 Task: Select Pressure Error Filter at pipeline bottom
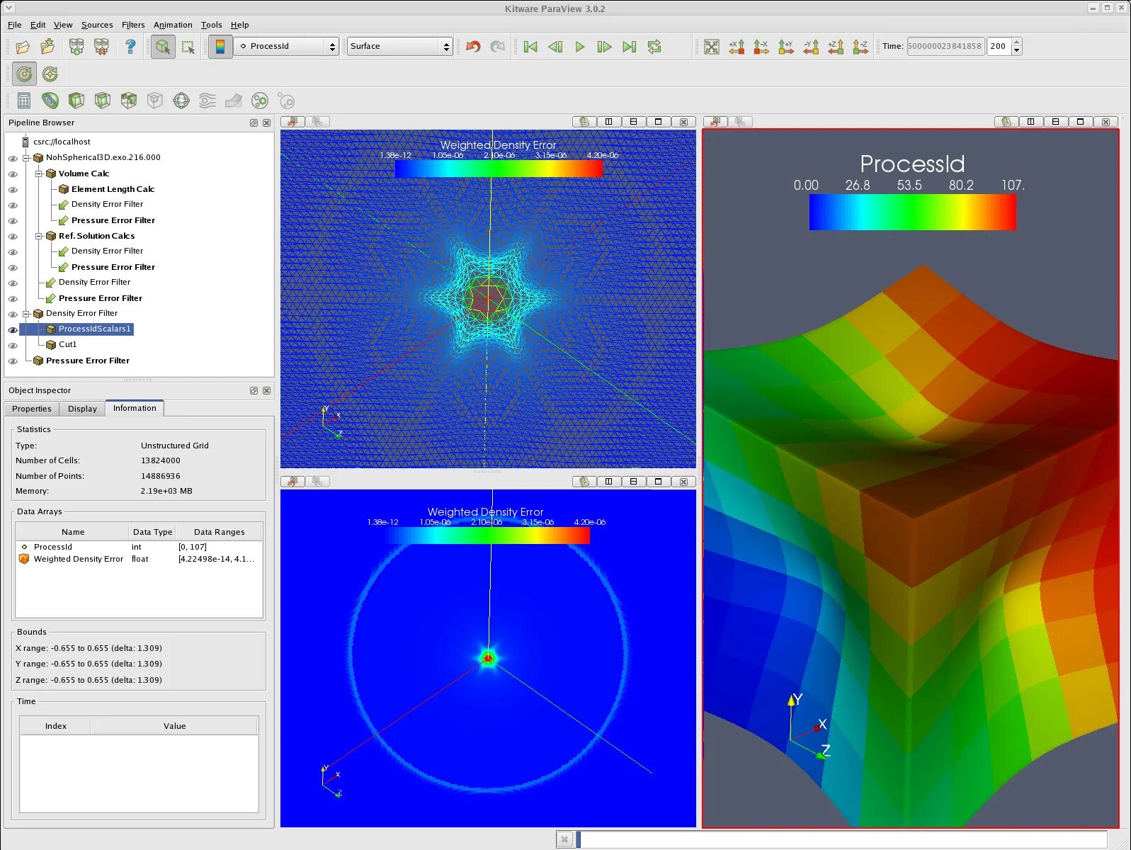(88, 361)
